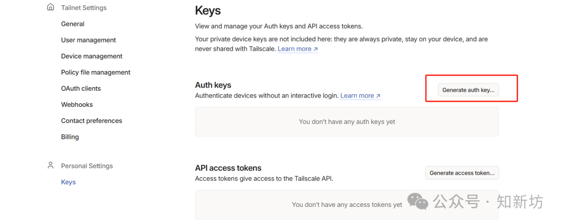Select Keys under Personal Settings
The image size is (561, 224).
click(68, 182)
